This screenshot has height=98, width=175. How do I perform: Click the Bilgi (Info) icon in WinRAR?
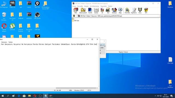(120, 11)
